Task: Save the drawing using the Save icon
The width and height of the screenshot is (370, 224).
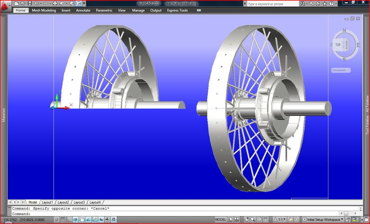Action: pos(30,3)
